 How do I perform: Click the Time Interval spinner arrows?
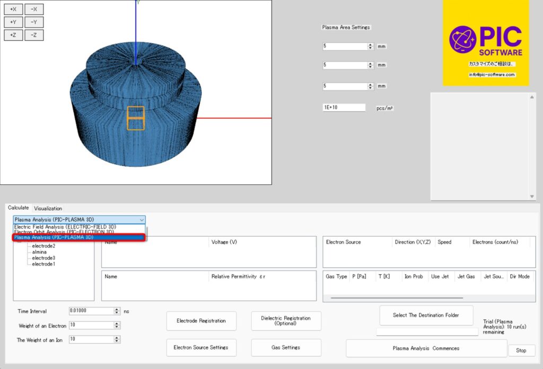click(x=117, y=311)
